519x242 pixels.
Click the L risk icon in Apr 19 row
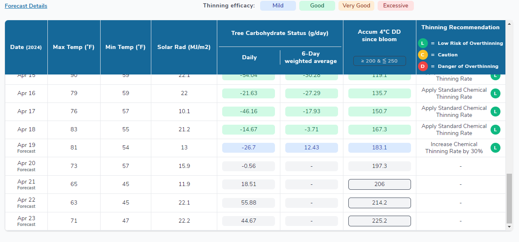(495, 148)
